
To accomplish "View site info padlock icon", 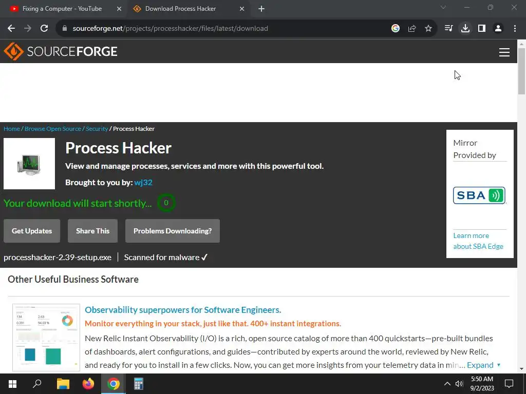I will 65,29.
